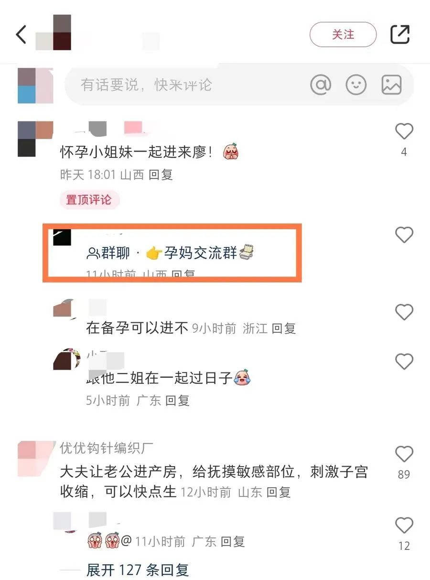The width and height of the screenshot is (430, 580).
Task: Expand 展开 127 条回复
Action: coord(138,569)
